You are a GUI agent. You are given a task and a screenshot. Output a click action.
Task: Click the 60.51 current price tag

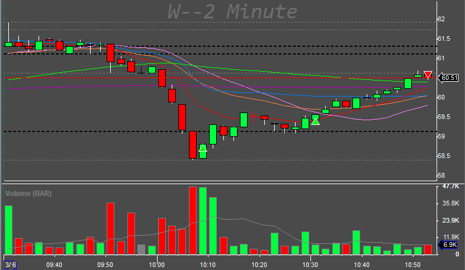pos(448,78)
